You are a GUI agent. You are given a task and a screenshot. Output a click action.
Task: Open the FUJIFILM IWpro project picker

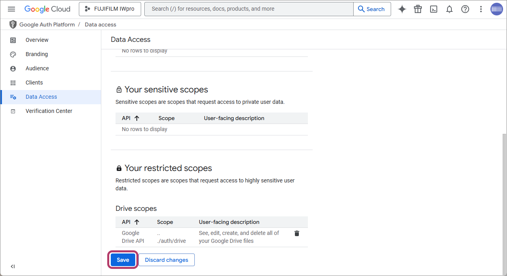tap(110, 9)
